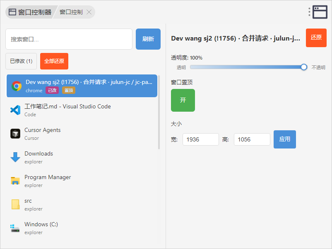Click the 应用 apply size button
332x249 pixels.
pos(285,139)
